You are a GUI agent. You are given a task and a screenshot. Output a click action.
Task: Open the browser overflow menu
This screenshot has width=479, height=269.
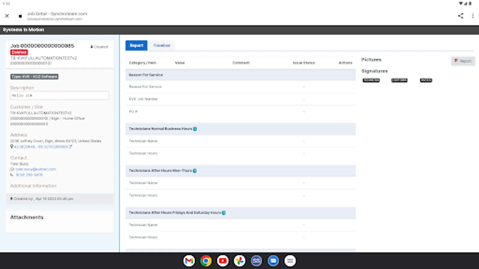(x=473, y=16)
